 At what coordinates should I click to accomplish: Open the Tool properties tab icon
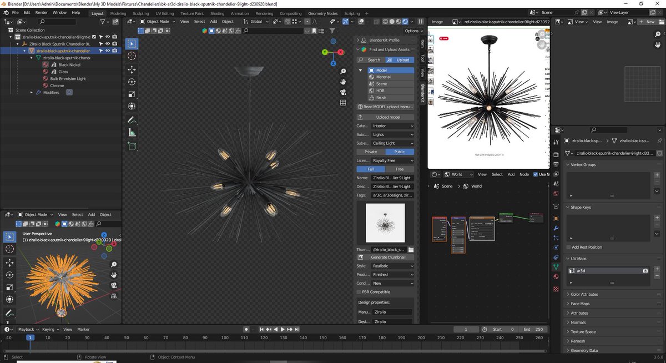coord(556,143)
